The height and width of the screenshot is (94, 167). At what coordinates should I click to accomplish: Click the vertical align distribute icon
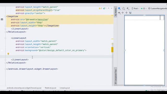pyautogui.click(x=126, y=13)
